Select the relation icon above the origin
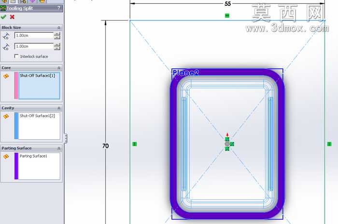This screenshot has width=338, height=224. pos(227,139)
